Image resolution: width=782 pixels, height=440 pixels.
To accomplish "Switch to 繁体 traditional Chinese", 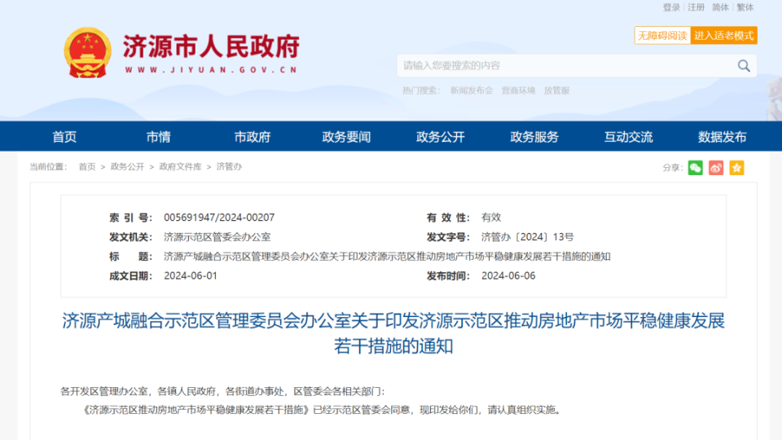I will pos(745,7).
